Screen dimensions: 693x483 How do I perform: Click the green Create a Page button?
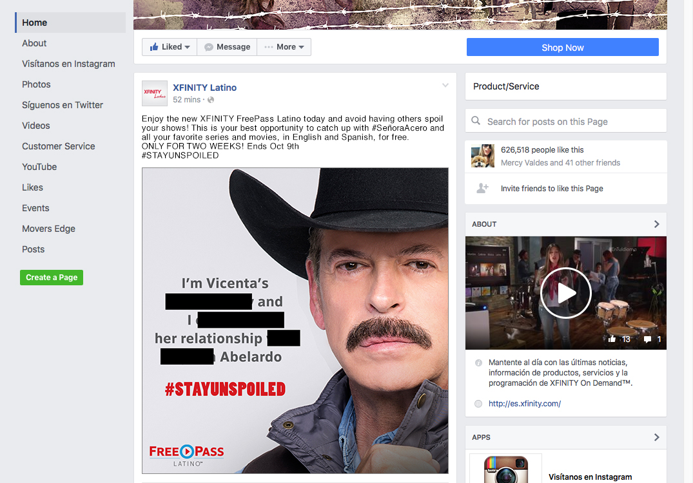tap(52, 278)
